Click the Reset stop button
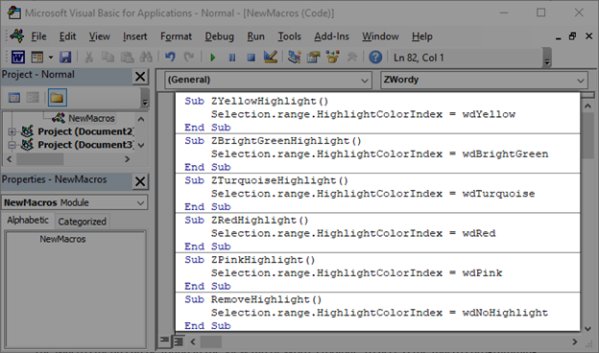 pyautogui.click(x=251, y=58)
